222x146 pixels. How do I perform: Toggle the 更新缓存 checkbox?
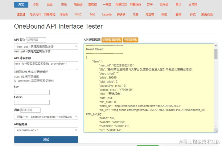pyautogui.click(x=35, y=72)
